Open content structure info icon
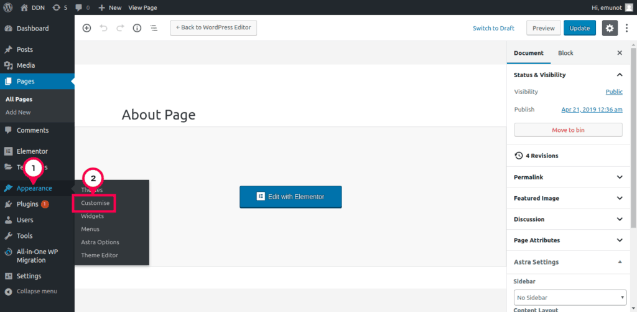 point(137,28)
